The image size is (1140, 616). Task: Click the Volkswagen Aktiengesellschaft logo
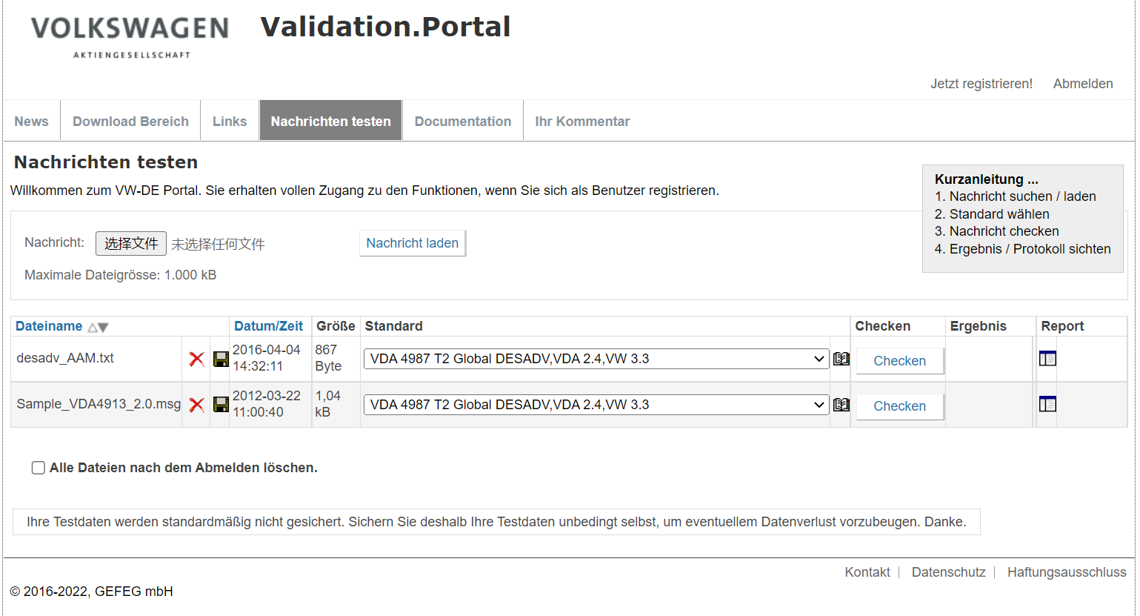(x=130, y=37)
